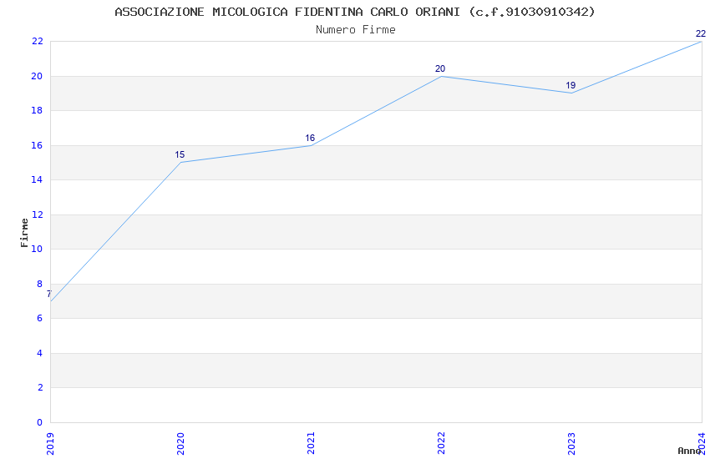Click the y-axis tick label 20
The height and width of the screenshot is (459, 710).
[37, 77]
